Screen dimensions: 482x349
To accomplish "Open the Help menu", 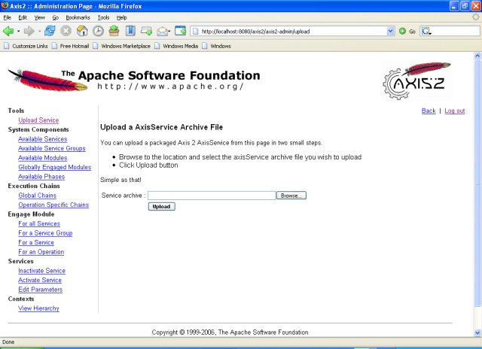I will pos(121,17).
